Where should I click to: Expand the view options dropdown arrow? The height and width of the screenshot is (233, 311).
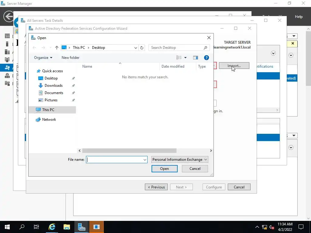click(x=186, y=58)
